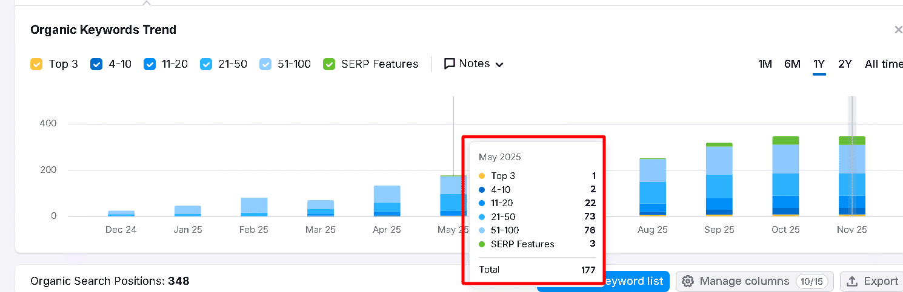Select the 1M time range
903x292 pixels.
pos(765,64)
